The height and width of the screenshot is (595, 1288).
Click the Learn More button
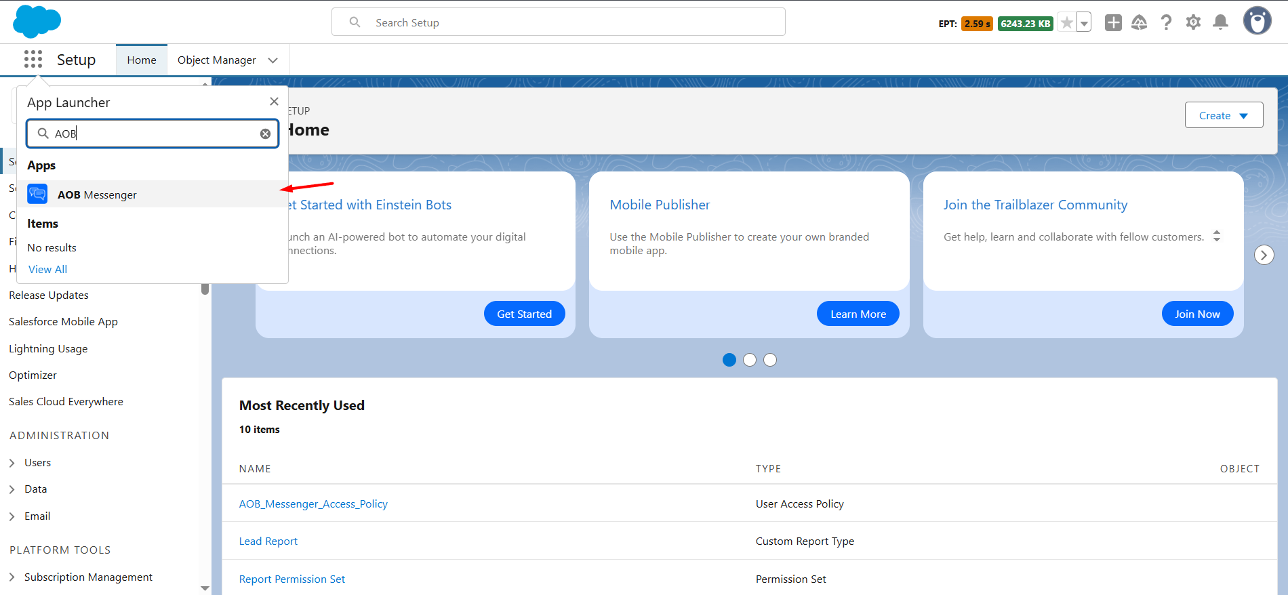[858, 314]
